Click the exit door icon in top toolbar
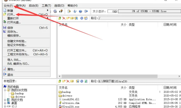 click(x=86, y=11)
